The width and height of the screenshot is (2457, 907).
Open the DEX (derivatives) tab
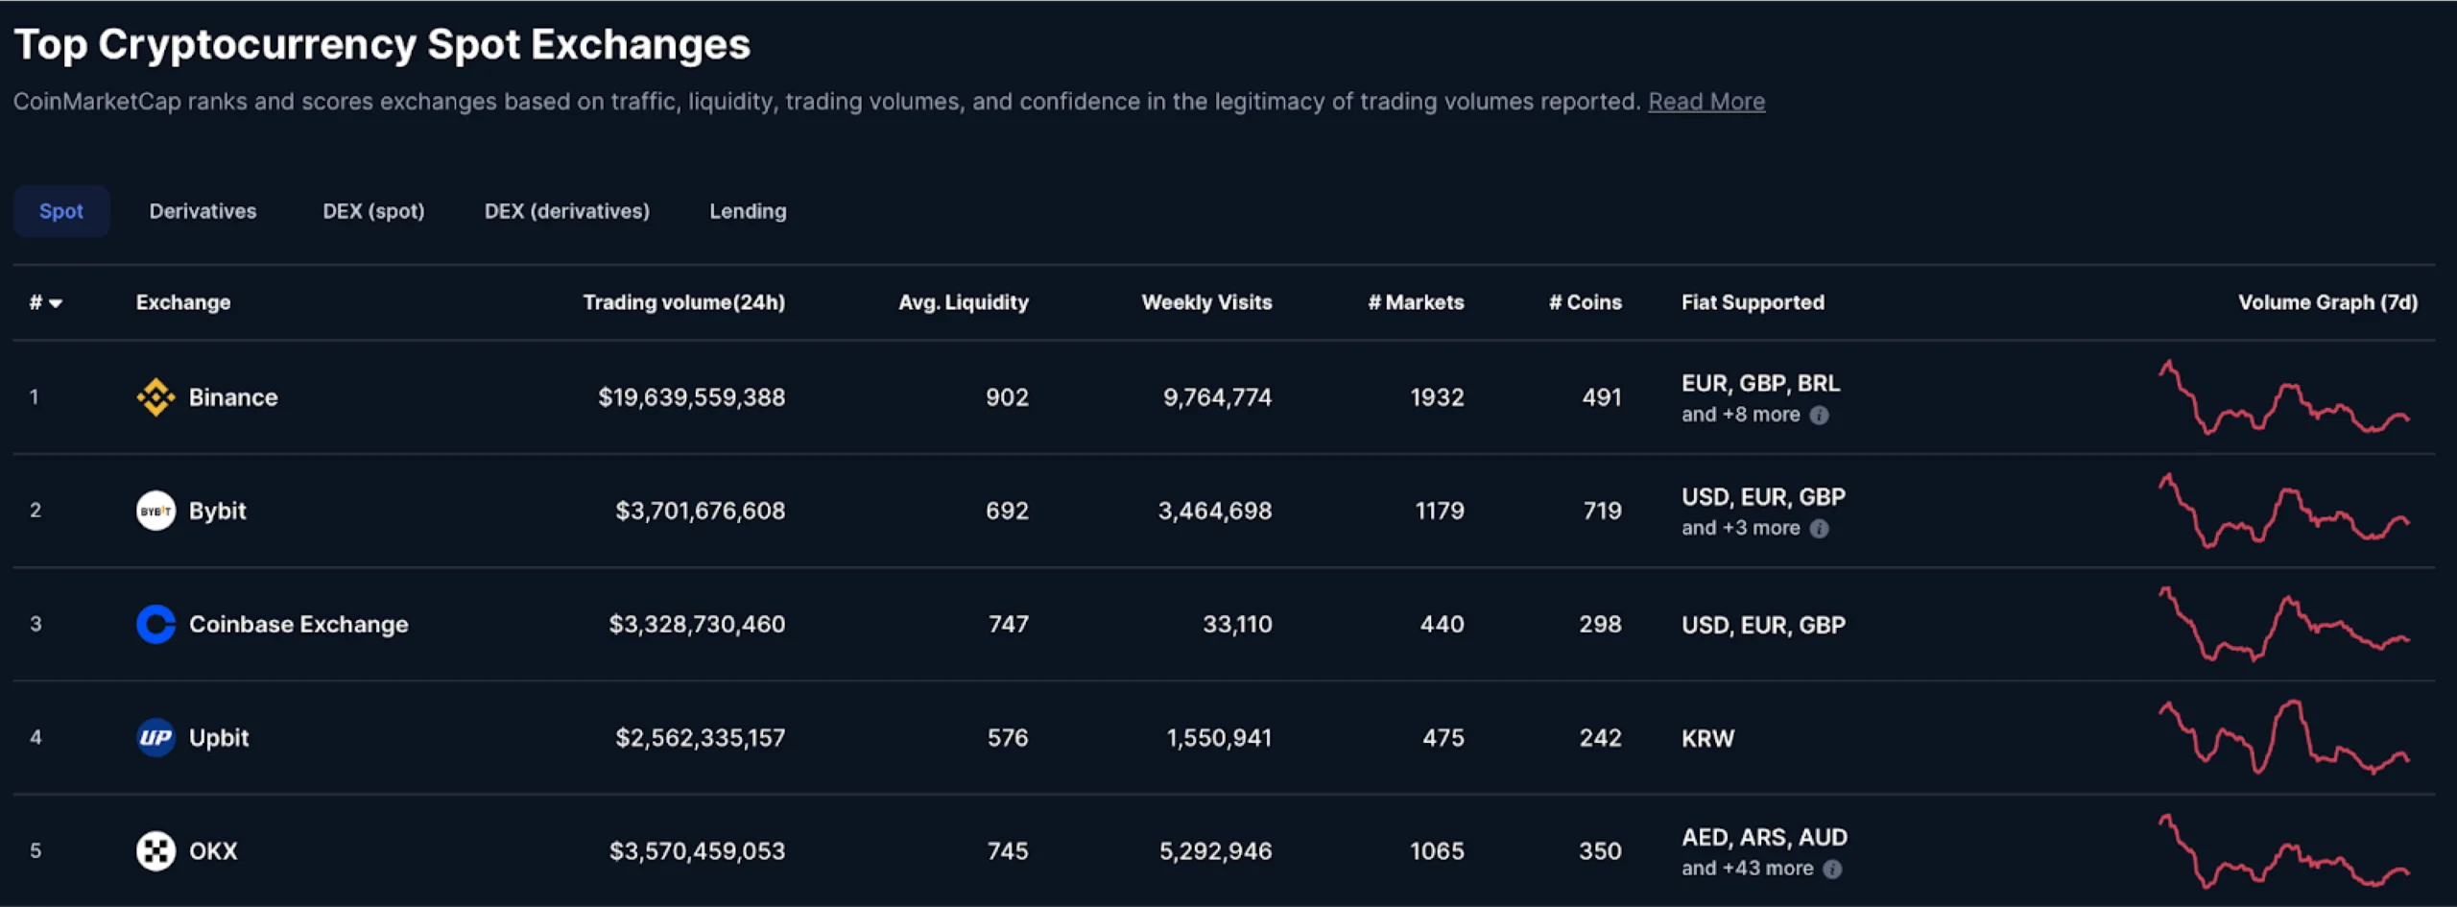point(566,211)
